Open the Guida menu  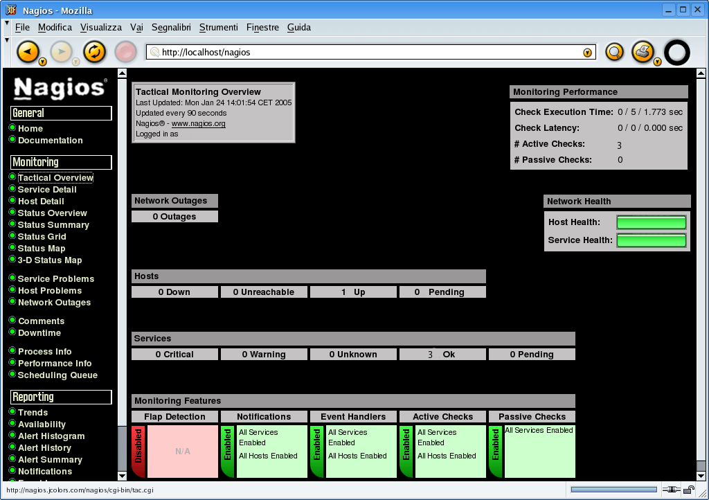pyautogui.click(x=299, y=28)
